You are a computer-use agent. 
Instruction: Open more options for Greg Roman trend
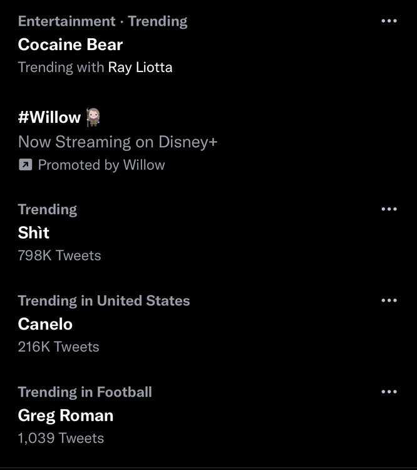[x=389, y=392]
